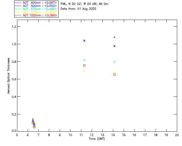182x146 pixels.
Task: Click the red square marker near 14.1 GMT
Action: [x=114, y=74]
